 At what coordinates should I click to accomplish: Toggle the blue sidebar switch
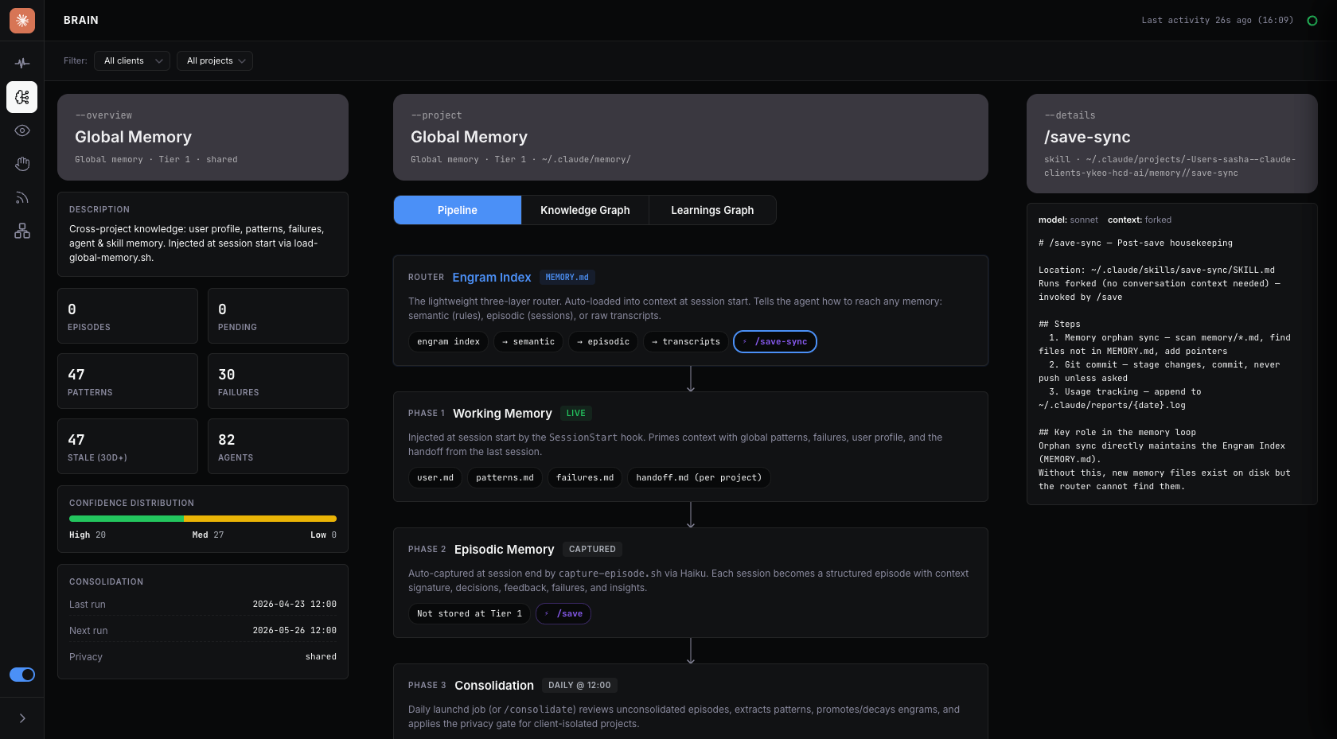click(x=22, y=675)
